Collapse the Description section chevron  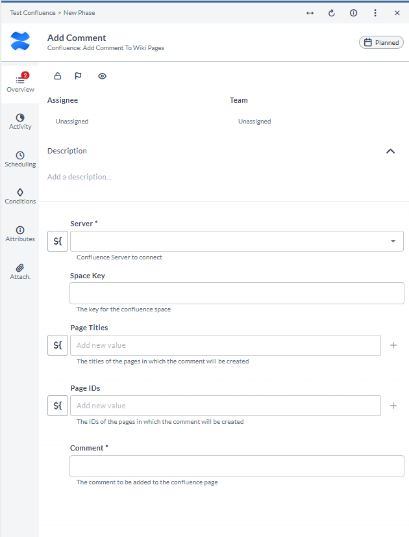[390, 151]
